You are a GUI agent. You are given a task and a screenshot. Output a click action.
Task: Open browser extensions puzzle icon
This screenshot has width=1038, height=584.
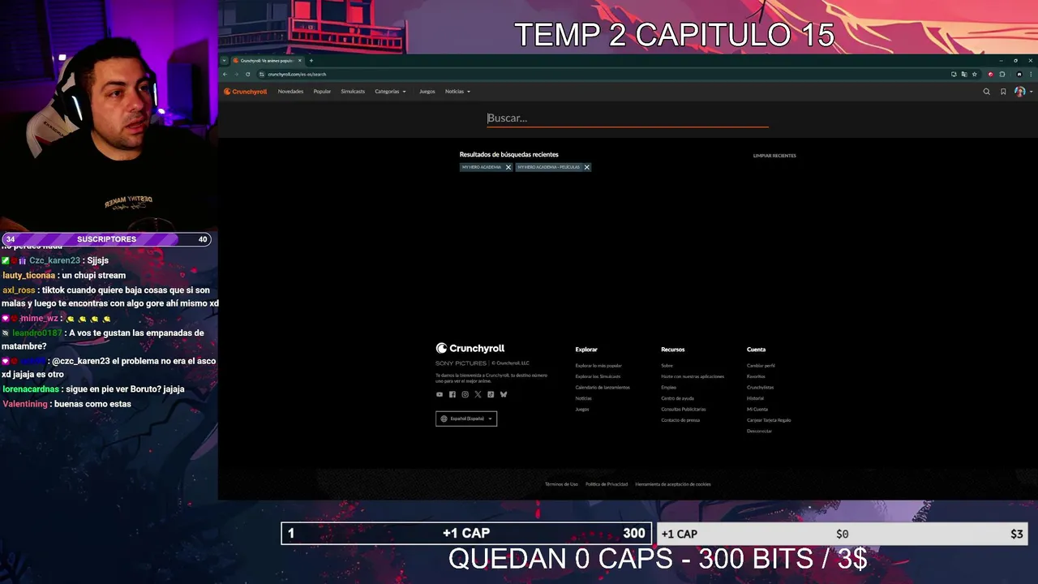tap(1002, 74)
